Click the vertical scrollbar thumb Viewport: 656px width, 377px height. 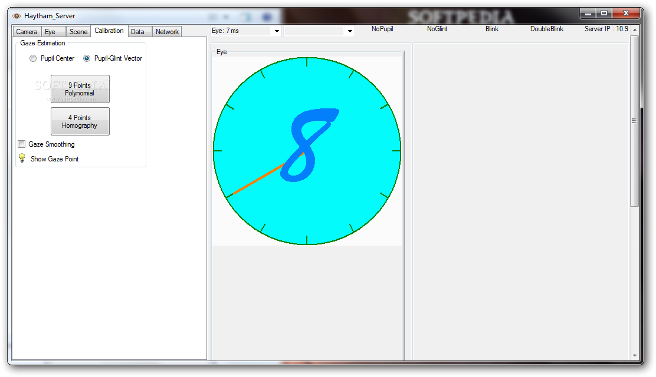[635, 121]
